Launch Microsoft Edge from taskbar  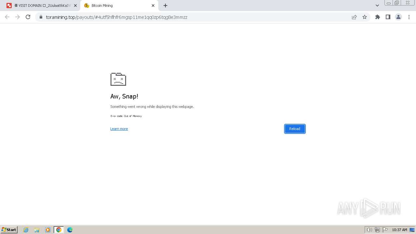tap(70, 230)
